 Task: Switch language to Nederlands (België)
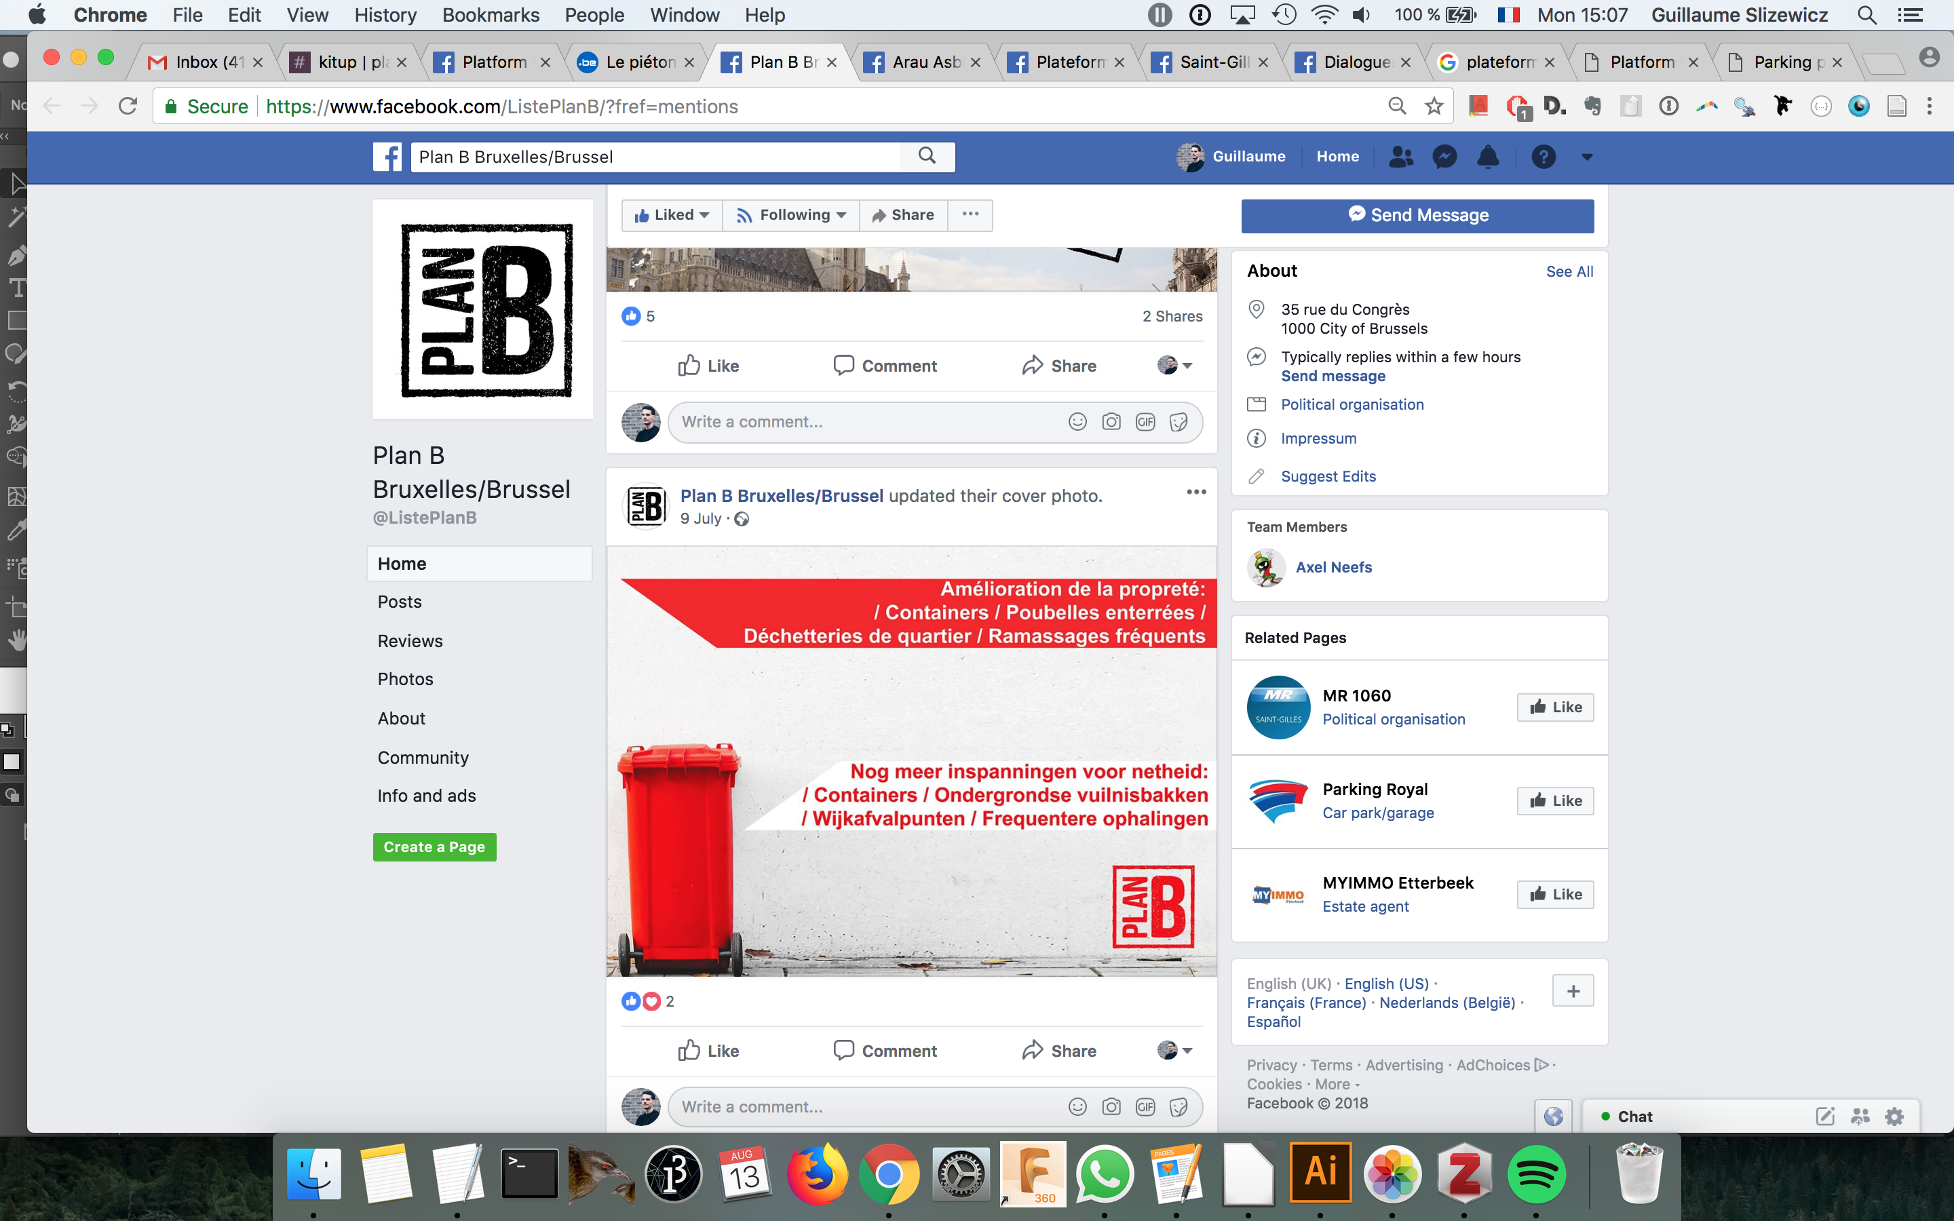[x=1447, y=1002]
